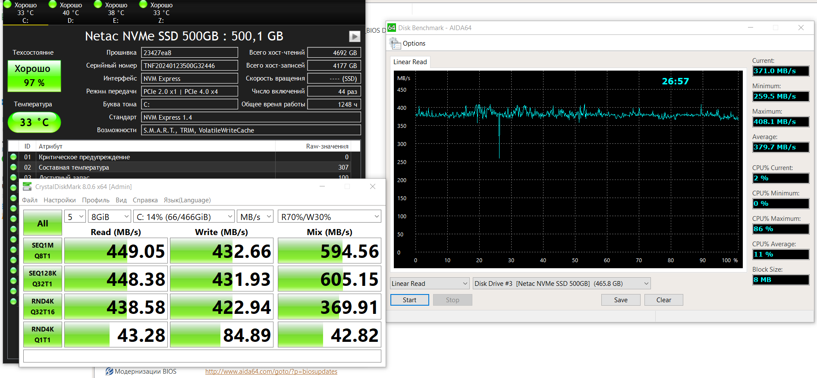Click the CrystalDiskMark title bar icon
The width and height of the screenshot is (817, 378).
point(27,186)
